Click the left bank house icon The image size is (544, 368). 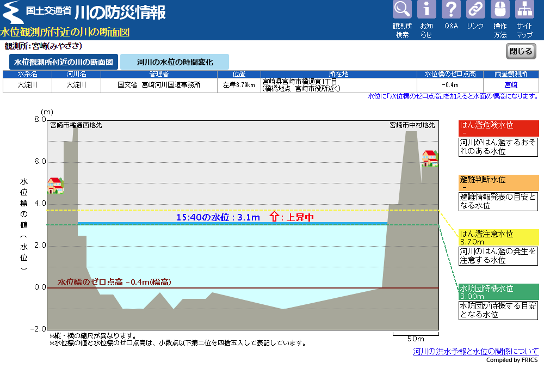(55, 185)
